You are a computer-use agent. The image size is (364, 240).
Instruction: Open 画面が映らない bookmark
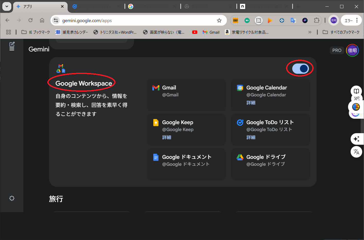coord(164,32)
